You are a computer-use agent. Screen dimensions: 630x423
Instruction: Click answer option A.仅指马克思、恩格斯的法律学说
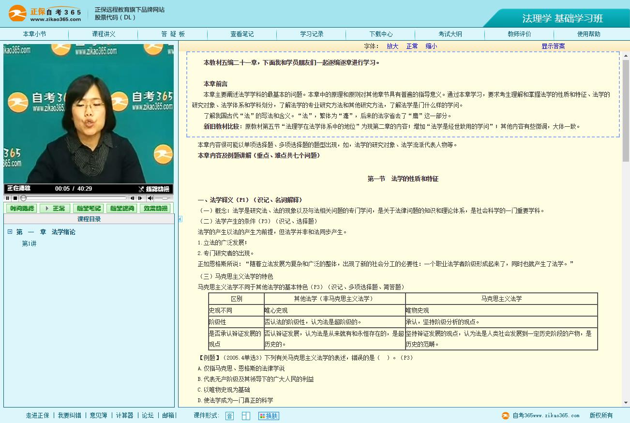(x=241, y=369)
